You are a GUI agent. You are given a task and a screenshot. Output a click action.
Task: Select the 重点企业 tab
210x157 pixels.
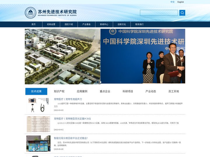[105, 91]
